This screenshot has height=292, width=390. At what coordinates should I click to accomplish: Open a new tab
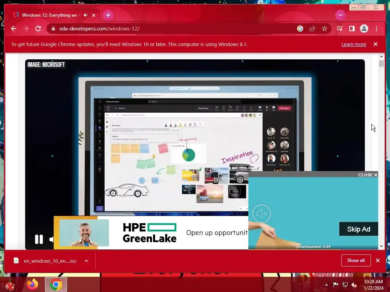click(108, 15)
